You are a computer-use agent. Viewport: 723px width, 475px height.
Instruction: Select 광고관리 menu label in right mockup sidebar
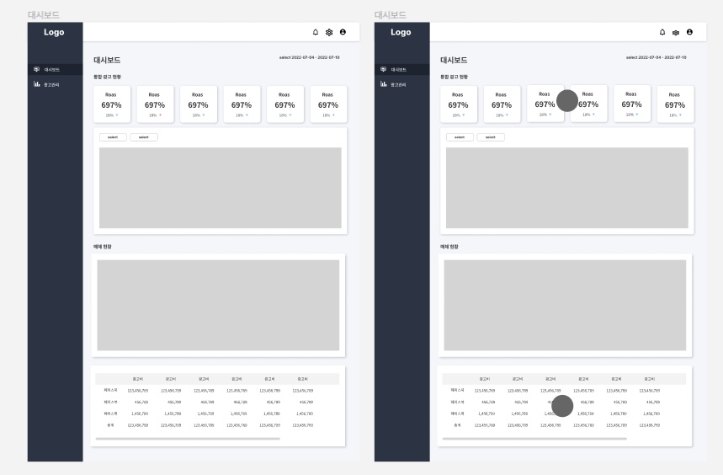pyautogui.click(x=398, y=85)
